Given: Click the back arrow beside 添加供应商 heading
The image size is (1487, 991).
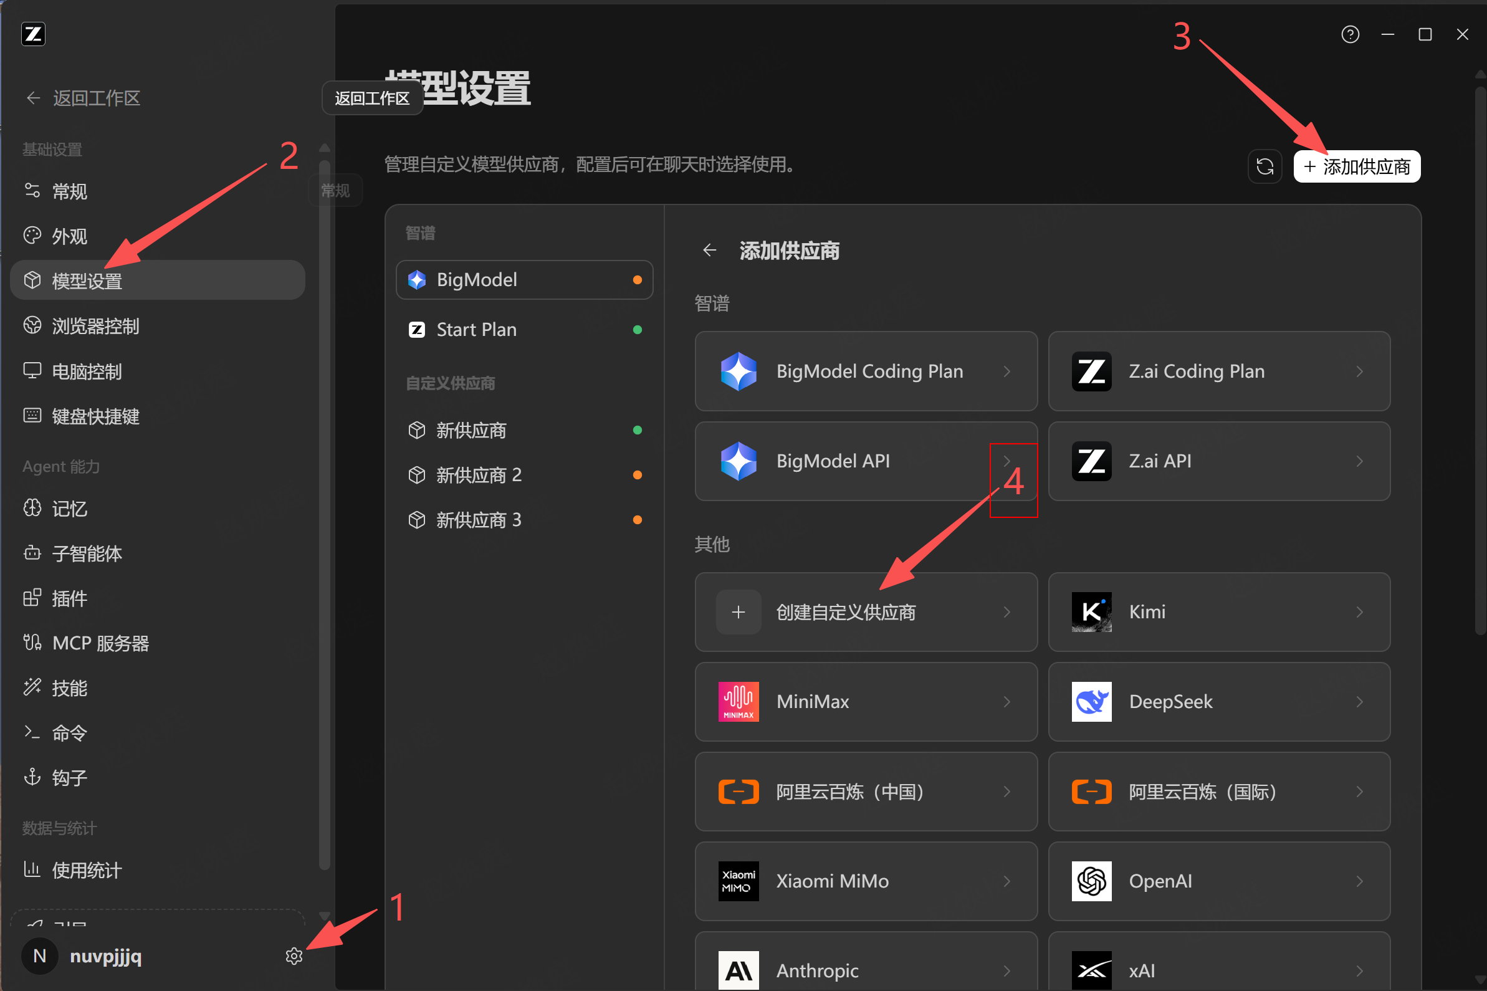Looking at the screenshot, I should point(709,251).
